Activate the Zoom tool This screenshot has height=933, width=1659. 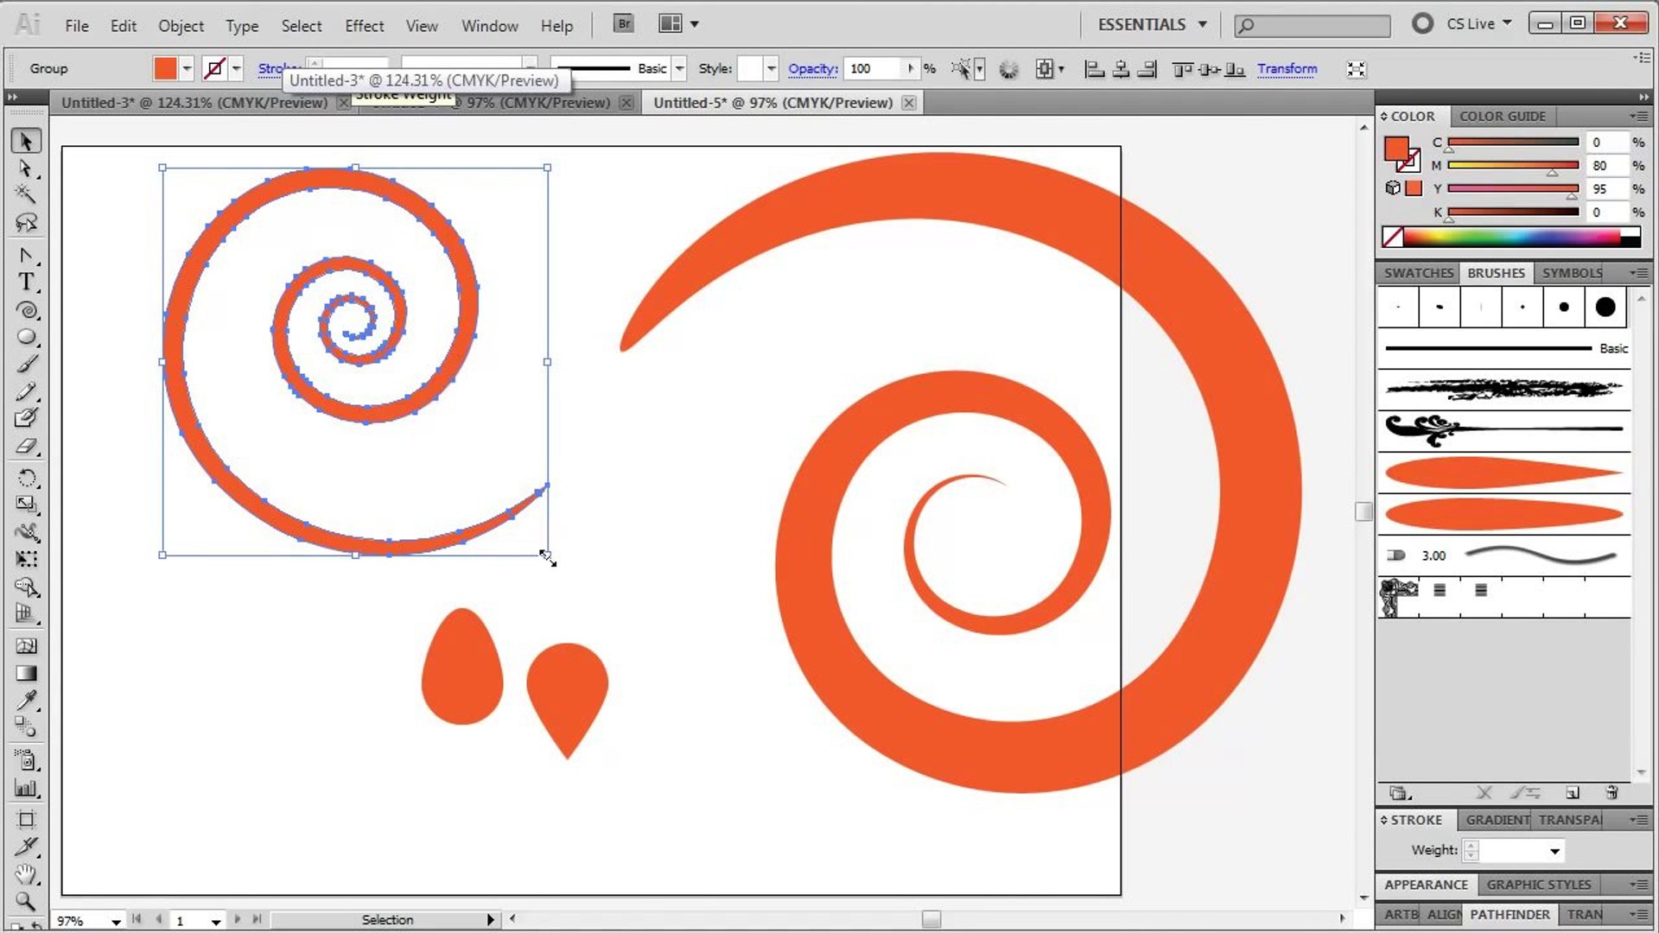point(26,902)
